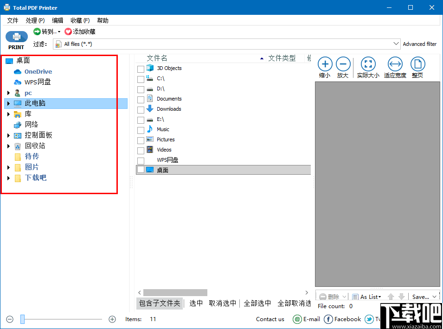Check the checkbox next to 3D Objects
The height and width of the screenshot is (329, 443).
[x=141, y=68]
